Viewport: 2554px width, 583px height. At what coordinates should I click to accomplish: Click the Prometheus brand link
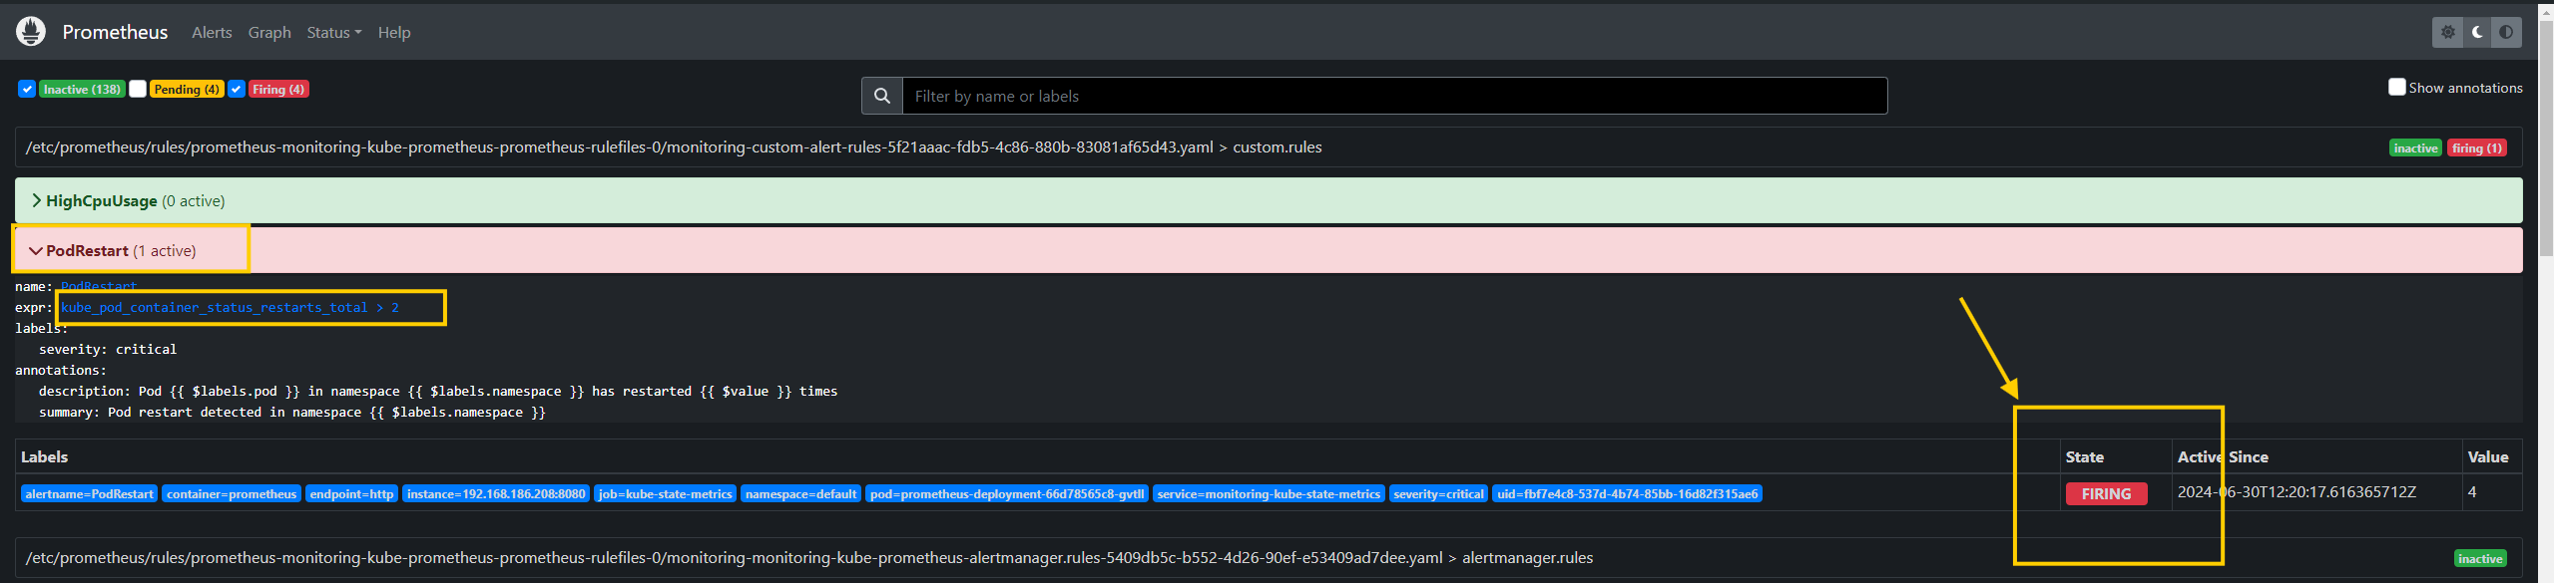click(x=115, y=32)
